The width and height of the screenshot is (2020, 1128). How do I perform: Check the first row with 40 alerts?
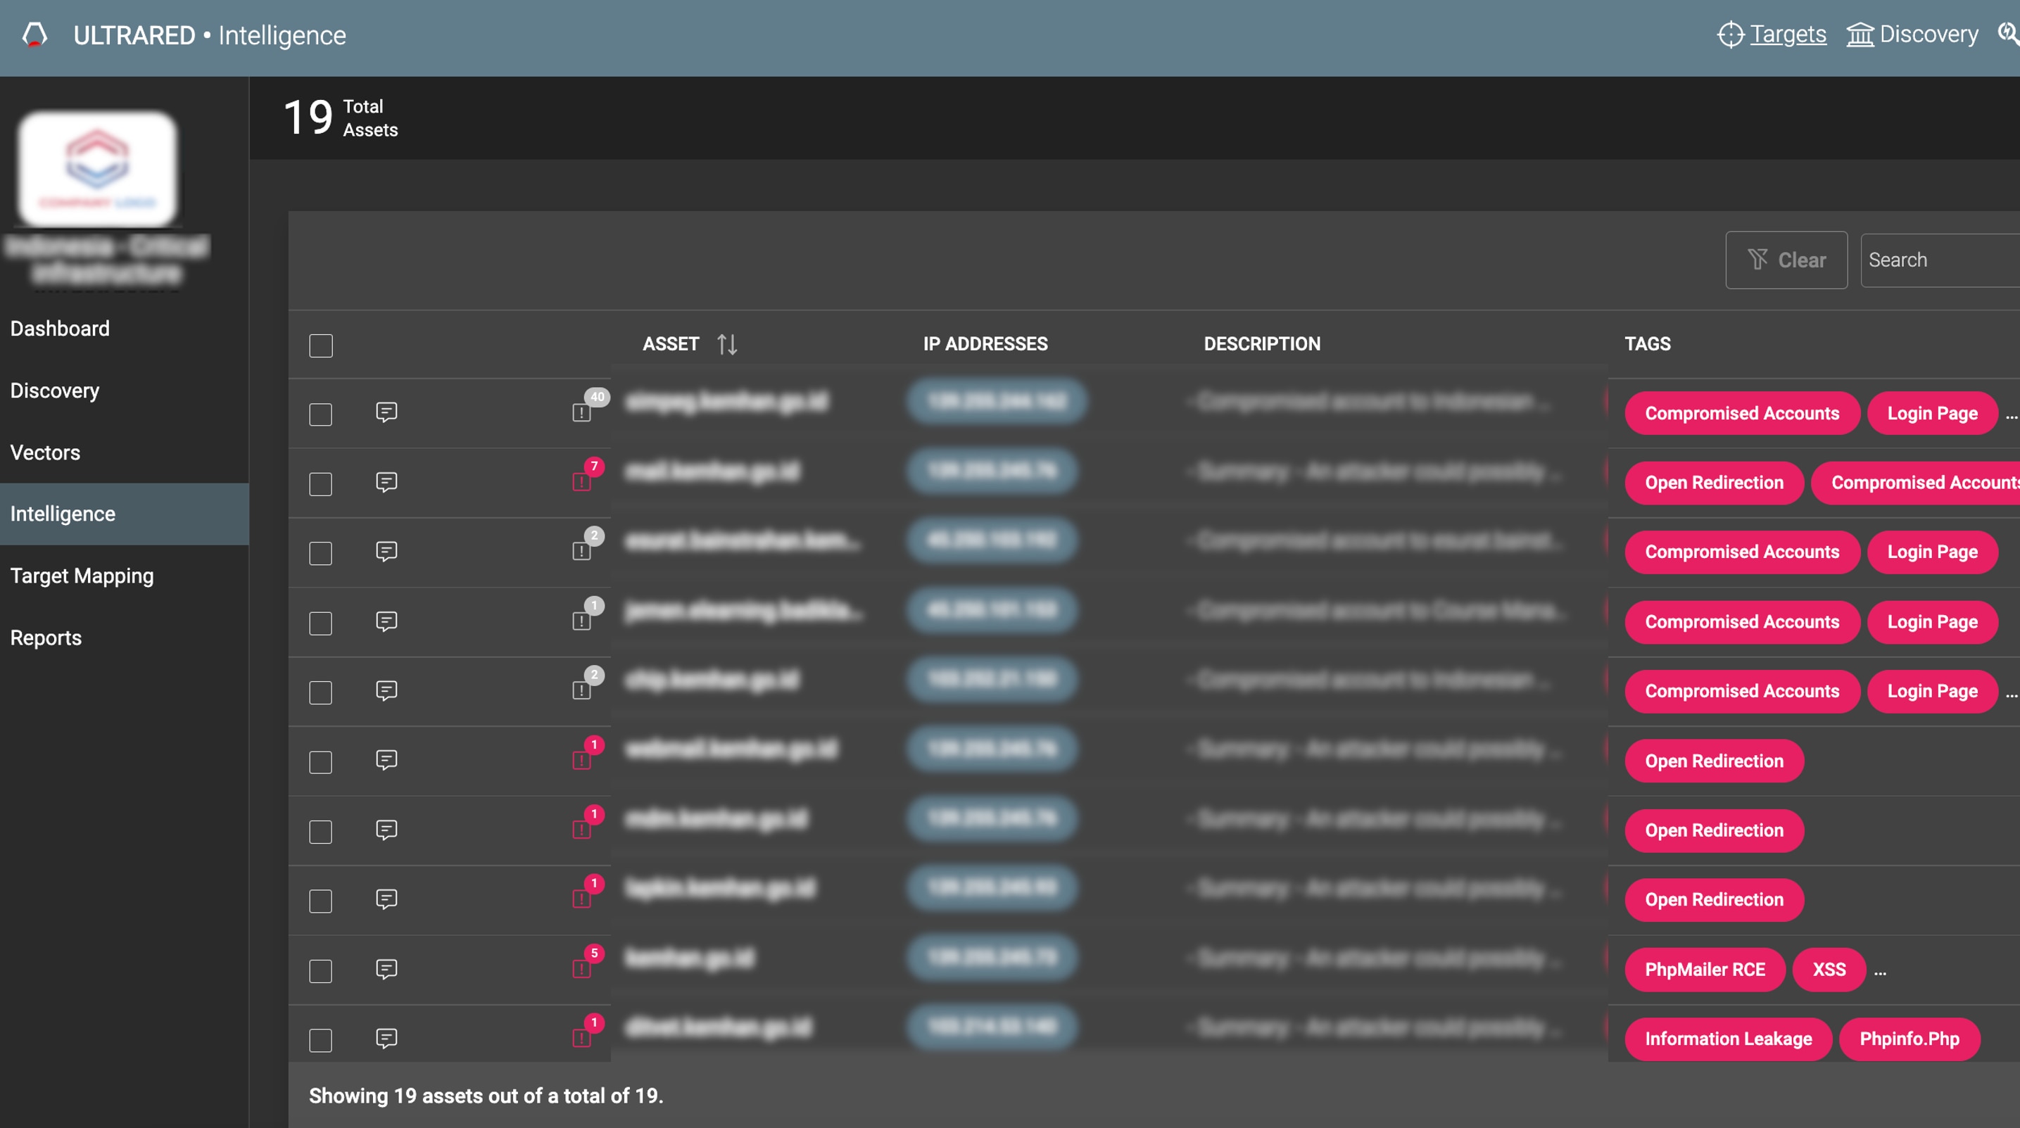321,414
